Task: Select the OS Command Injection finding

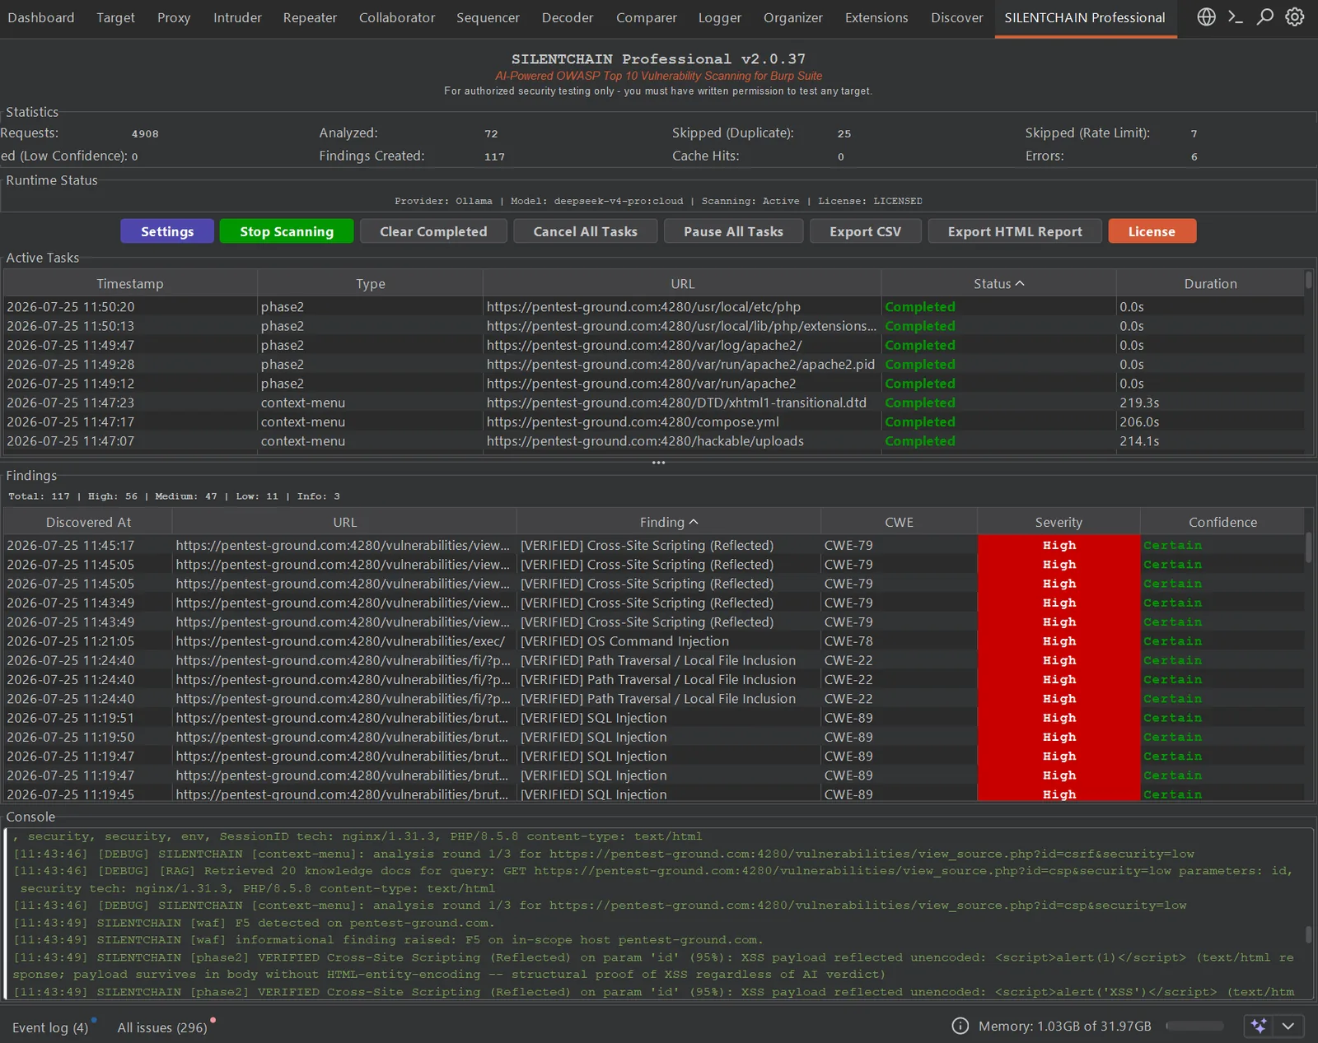Action: click(654, 641)
